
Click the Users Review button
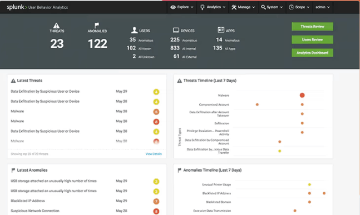[x=312, y=39]
